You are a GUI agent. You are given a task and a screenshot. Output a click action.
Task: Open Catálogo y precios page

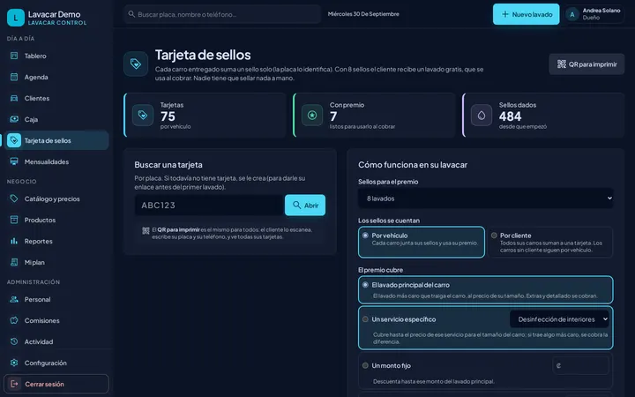56,198
